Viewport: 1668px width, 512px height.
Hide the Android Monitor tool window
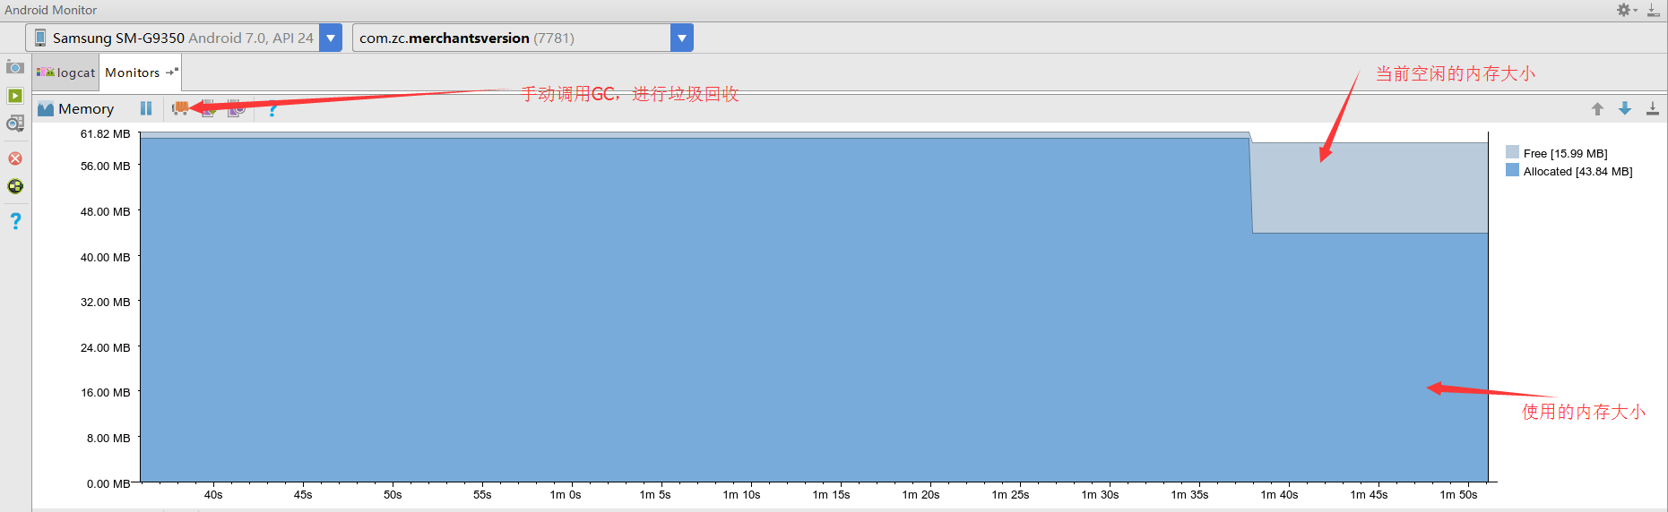coord(1654,10)
